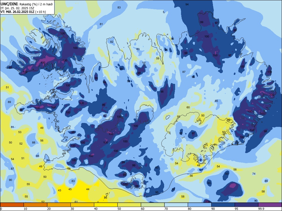The image size is (282, 211).
Task: Click the 0–10 dark orange legend swatch
Action: point(12,205)
